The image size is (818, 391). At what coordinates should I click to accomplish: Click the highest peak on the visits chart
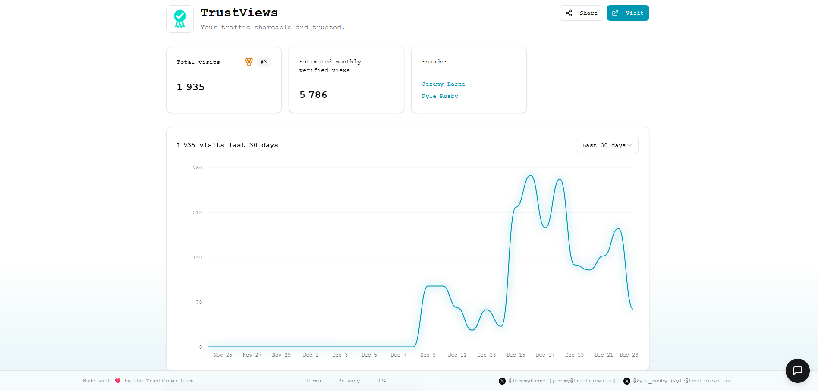pyautogui.click(x=531, y=176)
